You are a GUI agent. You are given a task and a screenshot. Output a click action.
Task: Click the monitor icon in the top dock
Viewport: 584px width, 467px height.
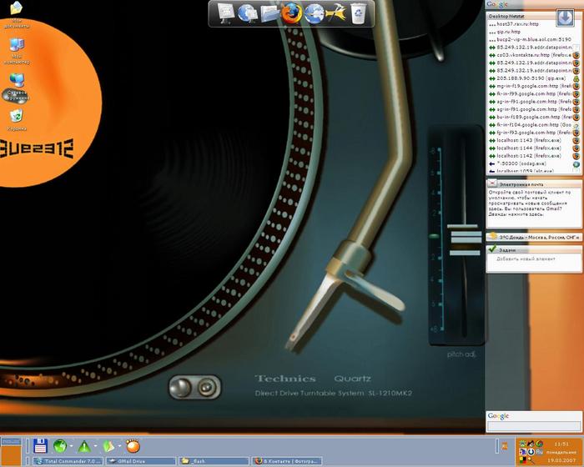[x=225, y=13]
